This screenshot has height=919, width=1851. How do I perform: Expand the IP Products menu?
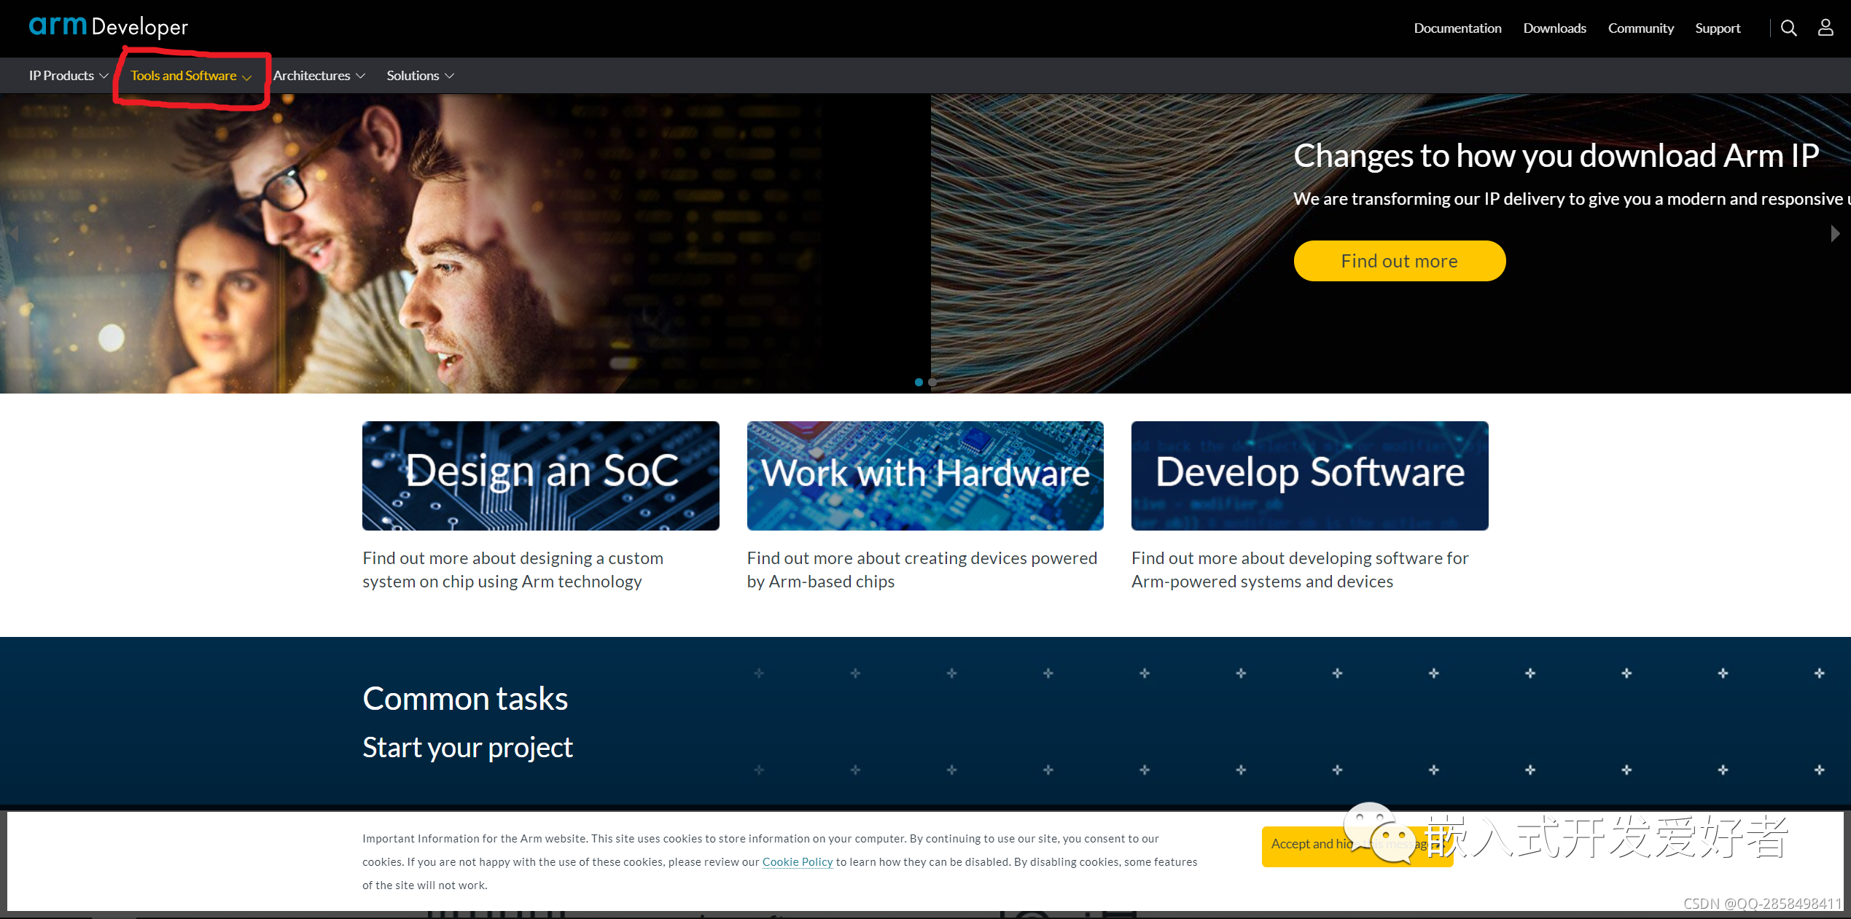[x=68, y=76]
